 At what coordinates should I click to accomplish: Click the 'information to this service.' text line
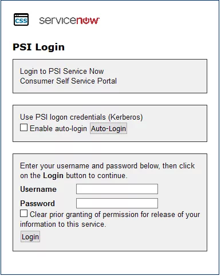[x=63, y=224]
